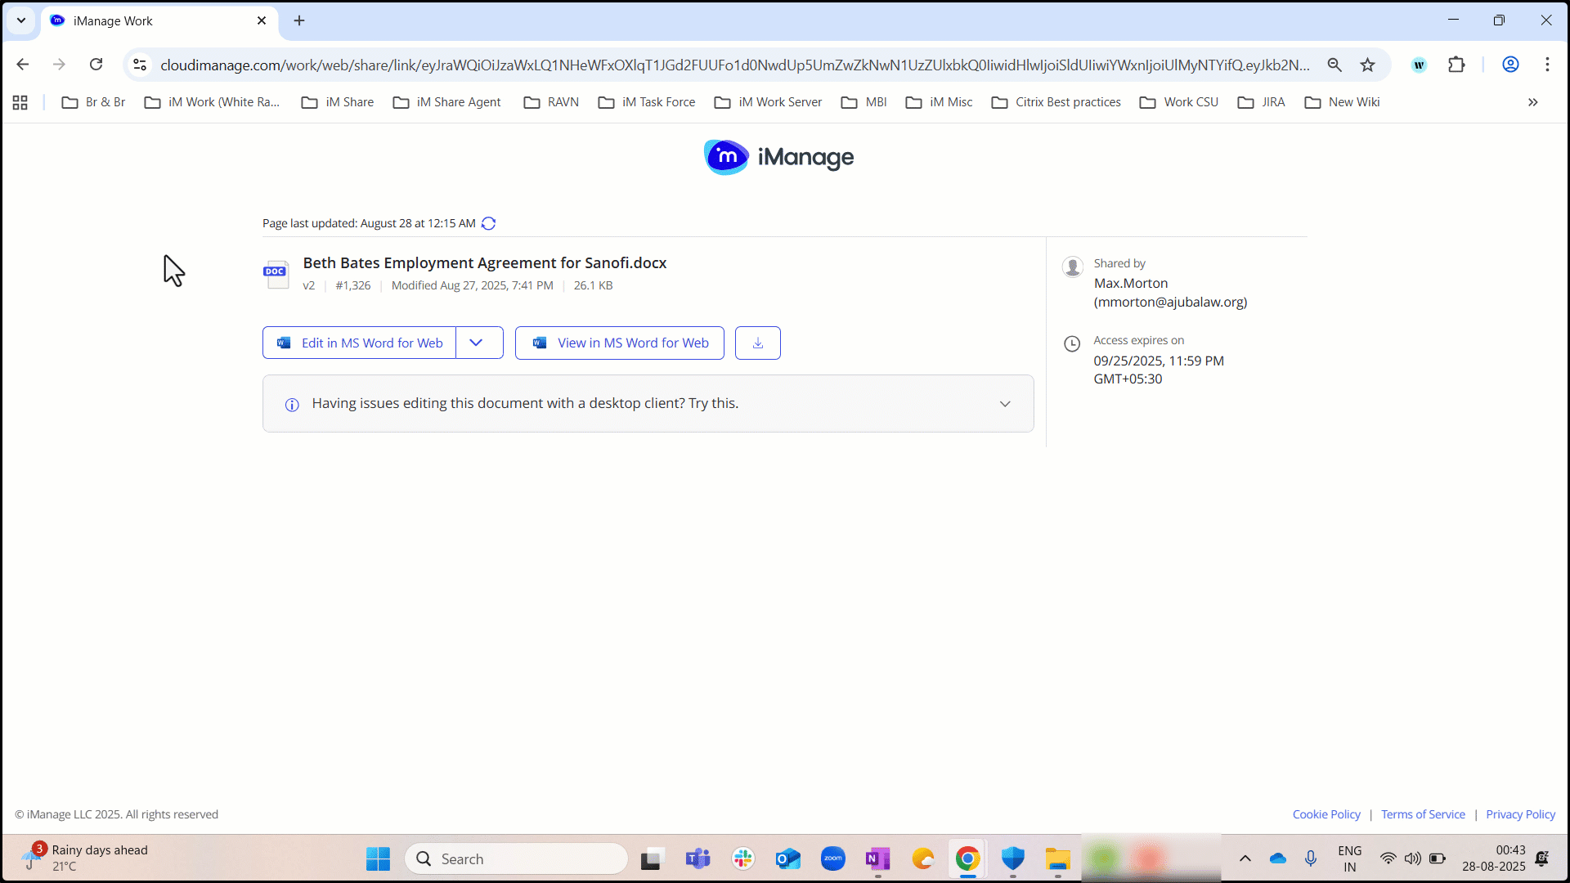Open the tab search chevron
Viewport: 1570px width, 883px height.
pyautogui.click(x=20, y=20)
